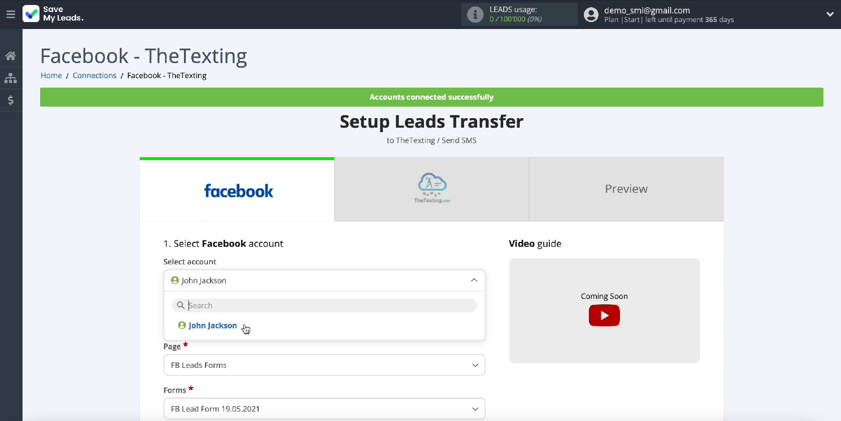
Task: Click the Facebook - TheTexting breadcrumb text
Action: (167, 76)
